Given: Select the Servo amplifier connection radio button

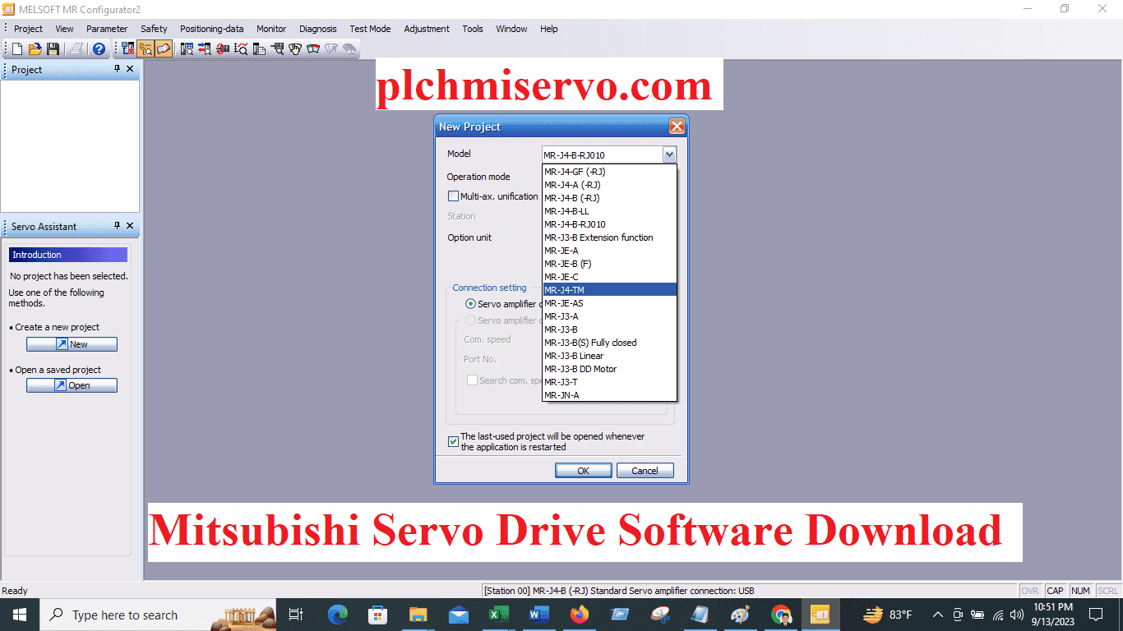Looking at the screenshot, I should [469, 303].
